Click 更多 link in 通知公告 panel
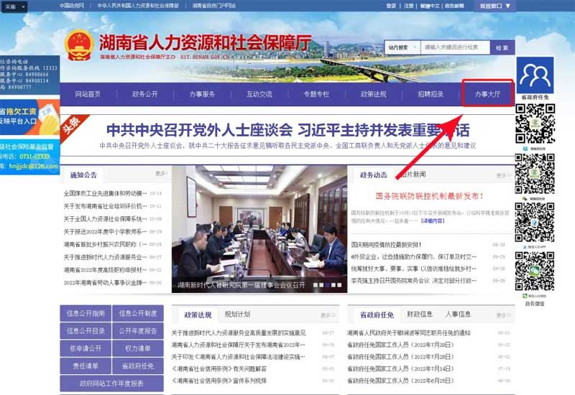This screenshot has height=395, width=575. click(161, 173)
